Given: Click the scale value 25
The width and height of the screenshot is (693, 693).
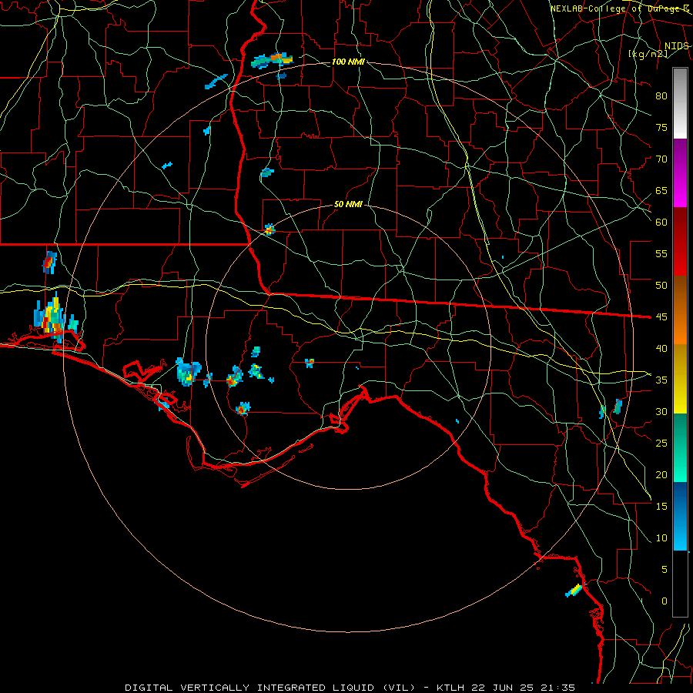Looking at the screenshot, I should coord(661,444).
